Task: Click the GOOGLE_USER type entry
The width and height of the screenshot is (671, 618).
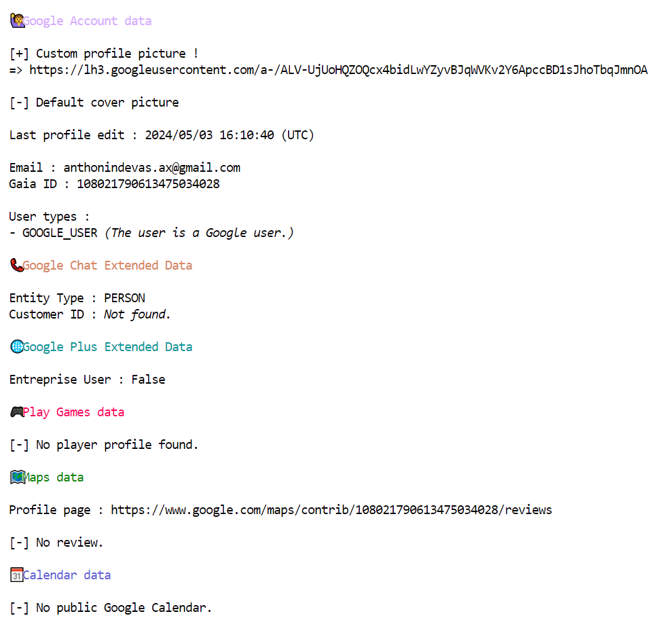Action: tap(60, 233)
